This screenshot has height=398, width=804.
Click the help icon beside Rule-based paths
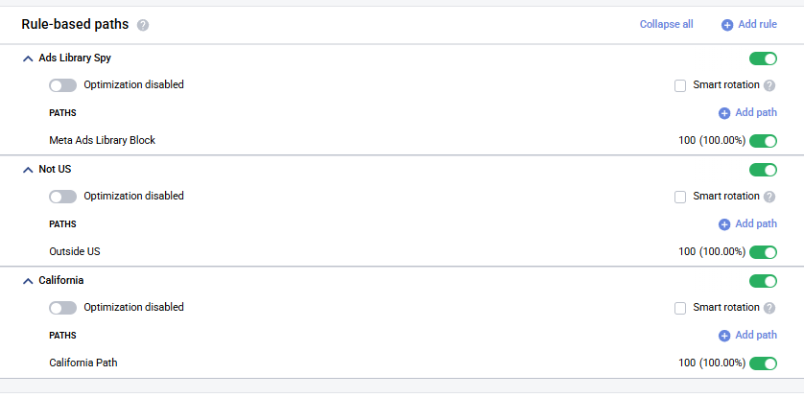point(143,25)
